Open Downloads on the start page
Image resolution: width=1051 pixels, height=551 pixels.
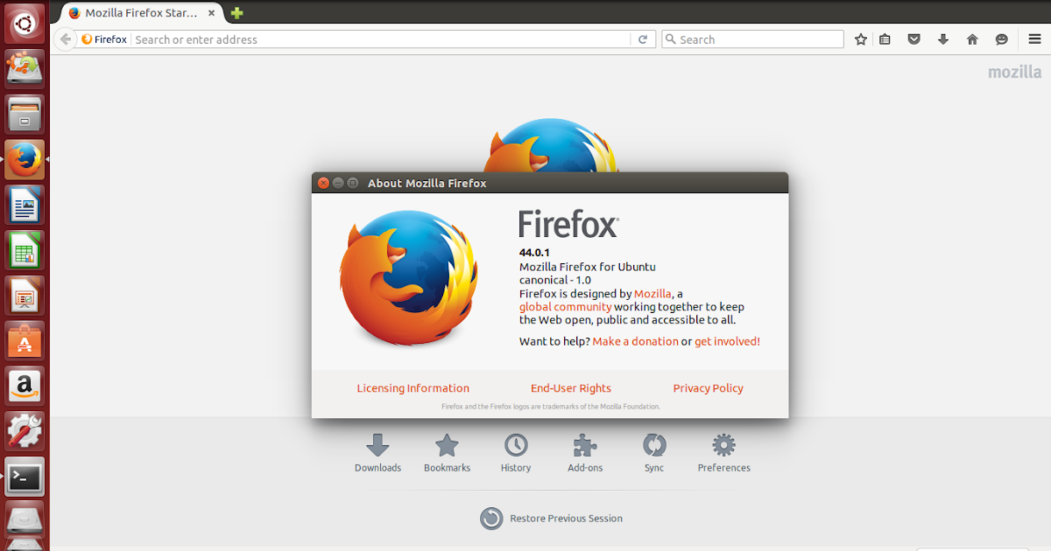(x=377, y=453)
